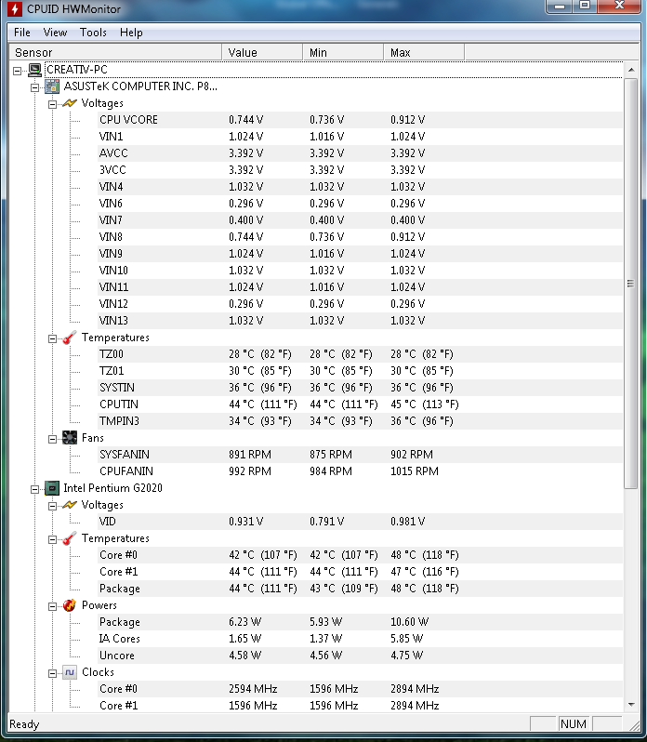The width and height of the screenshot is (647, 742).
Task: Click the Clocks waveform icon
Action: tap(70, 672)
